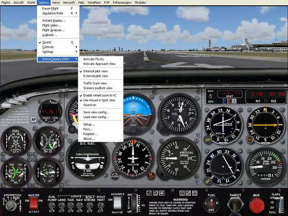Expand the Controls submenu
The image size is (288, 216).
(x=58, y=47)
